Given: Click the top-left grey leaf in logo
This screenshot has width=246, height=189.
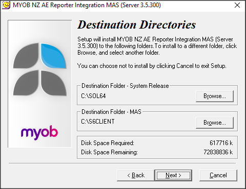Looking at the screenshot, I should (26, 56).
